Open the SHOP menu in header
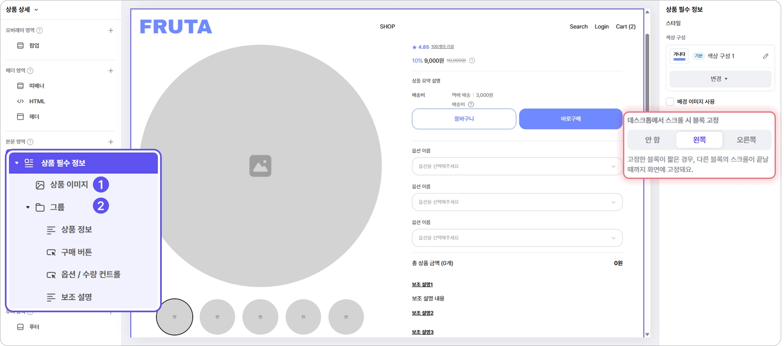The width and height of the screenshot is (784, 346). (x=388, y=26)
